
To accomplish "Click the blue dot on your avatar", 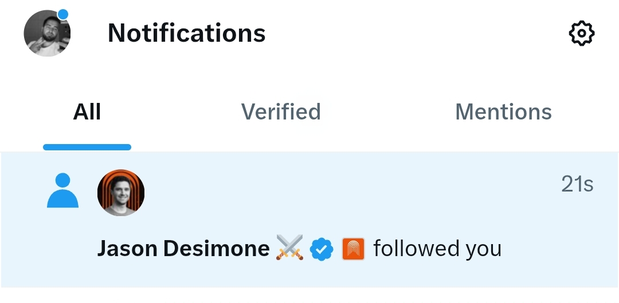I will pyautogui.click(x=63, y=14).
